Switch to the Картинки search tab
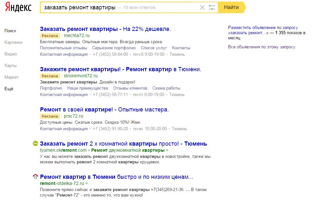The image size is (319, 202). coord(14,43)
